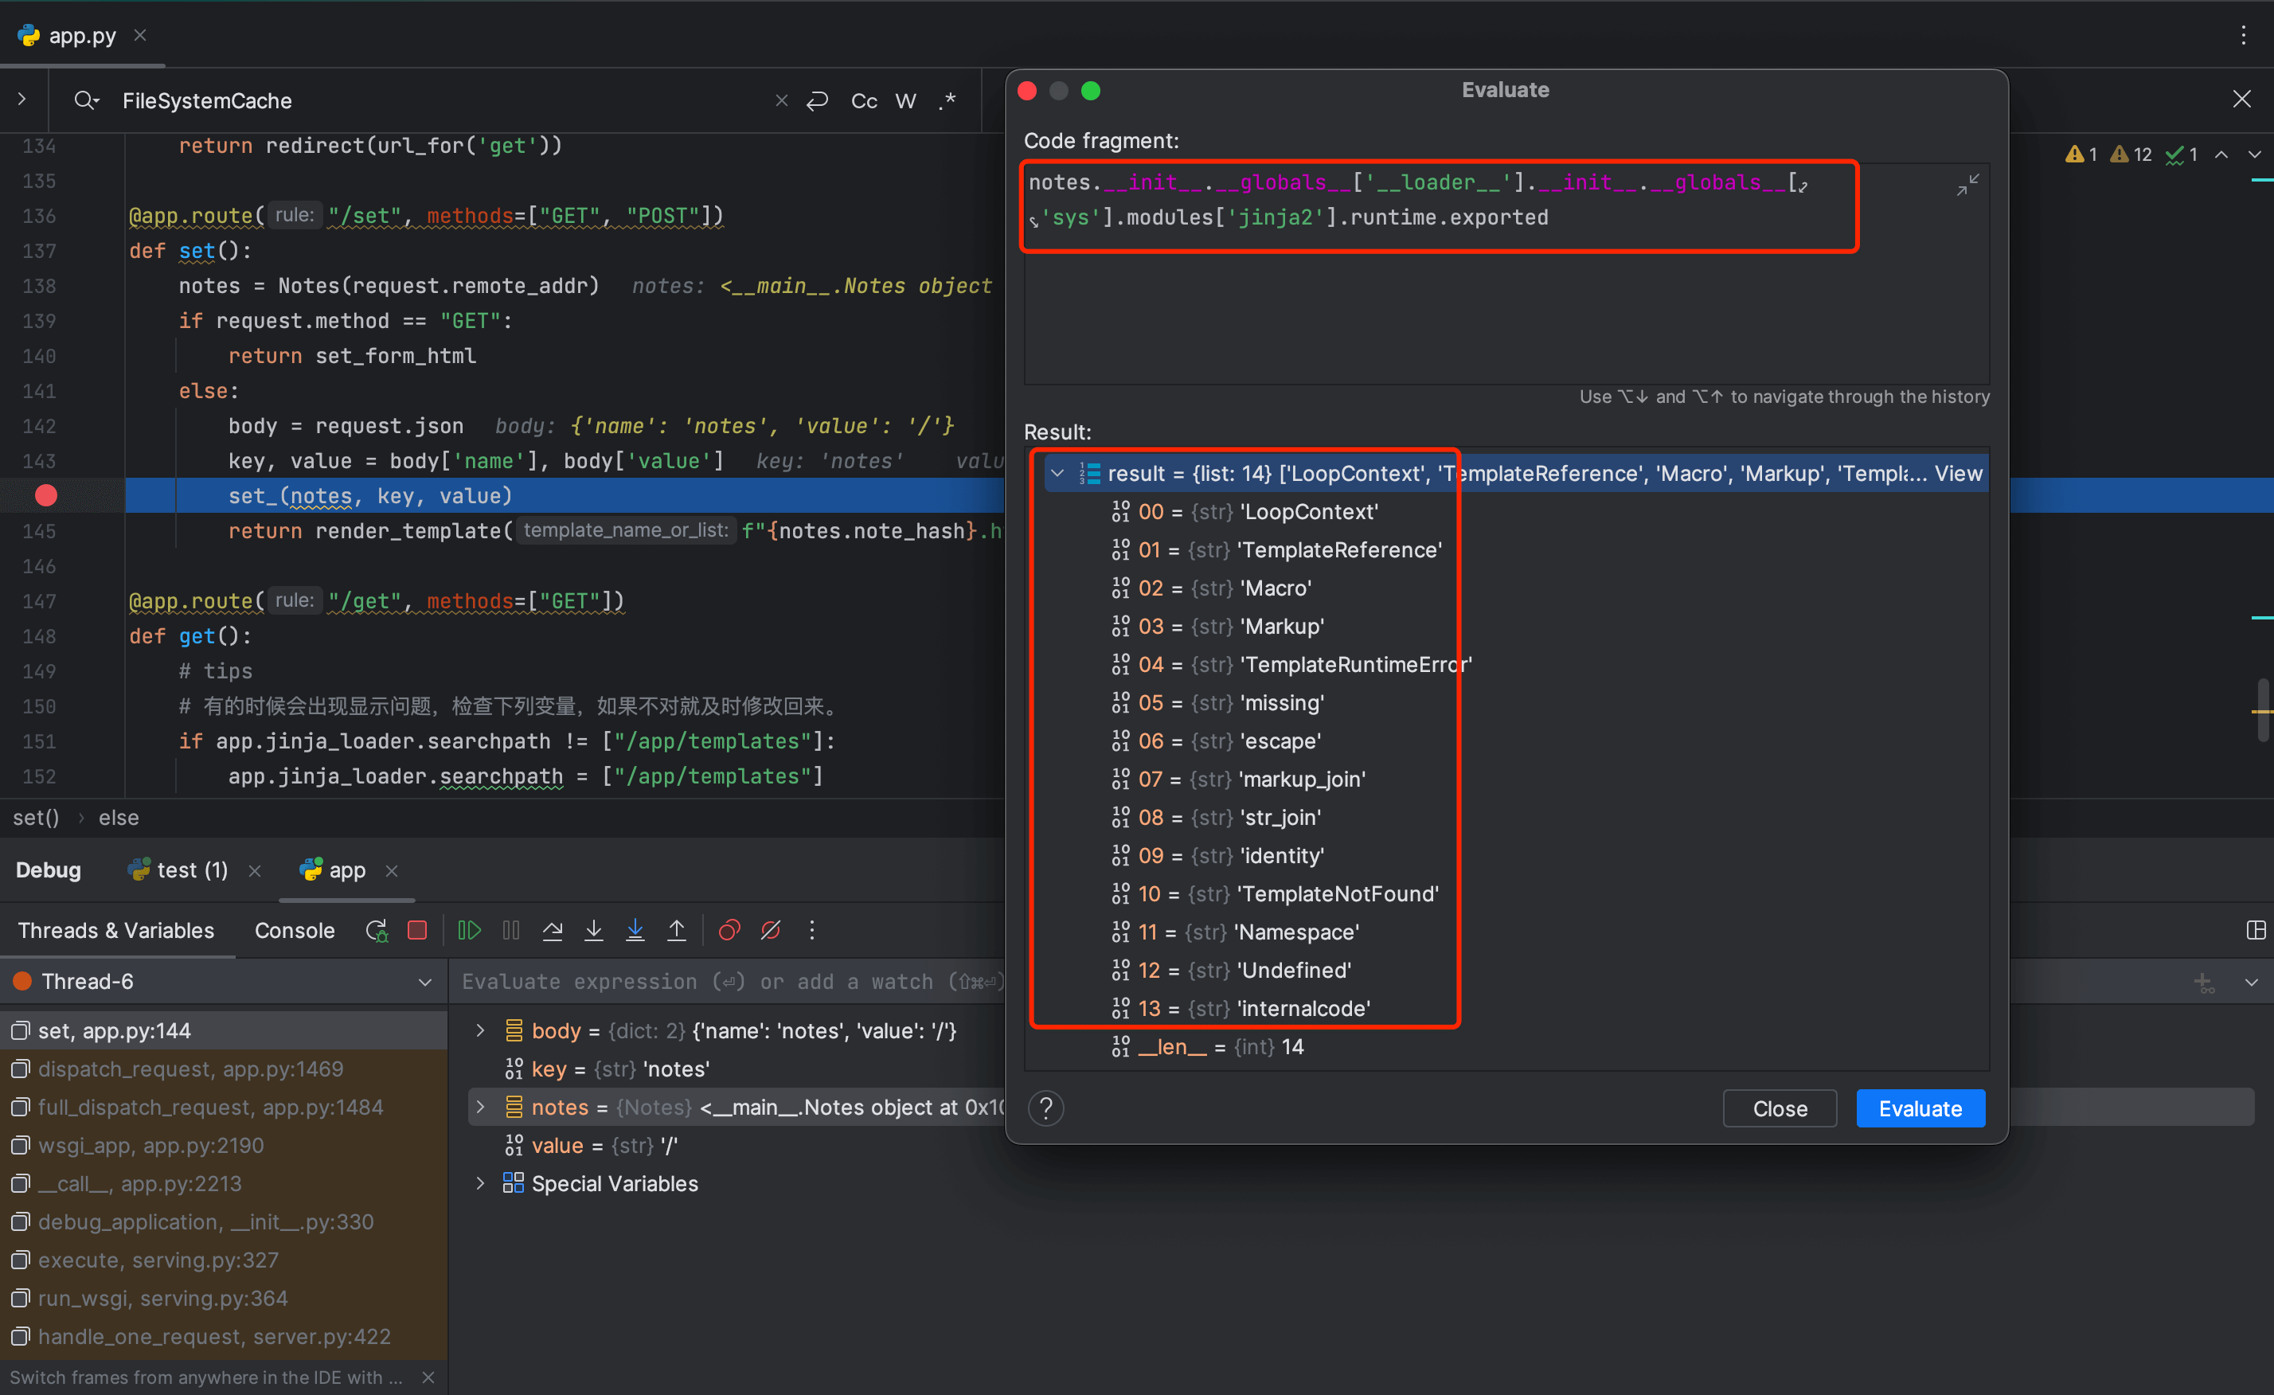Open more debug toolbar options
Viewport: 2274px width, 1395px height.
(812, 930)
